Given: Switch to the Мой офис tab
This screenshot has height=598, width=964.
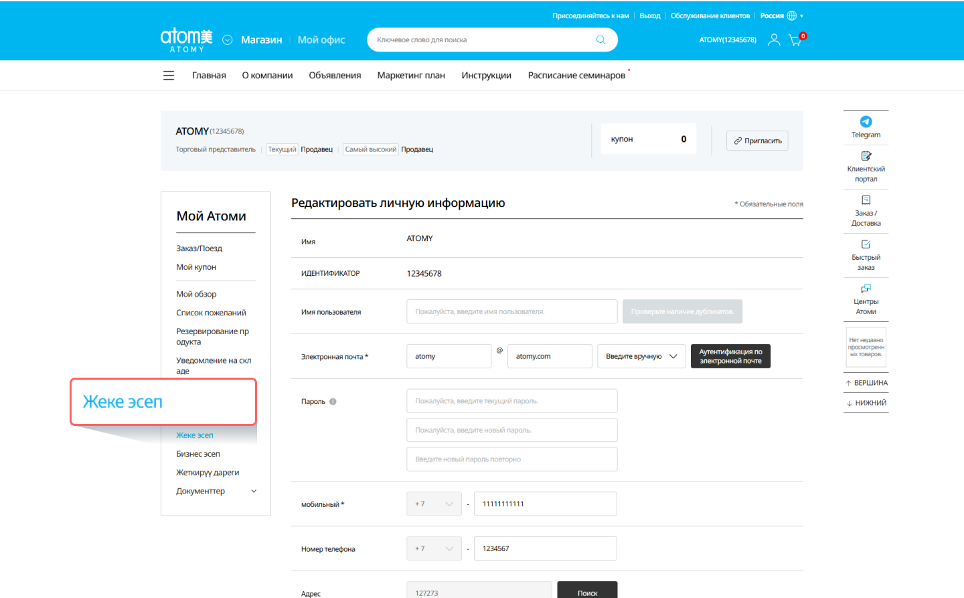Looking at the screenshot, I should 321,40.
